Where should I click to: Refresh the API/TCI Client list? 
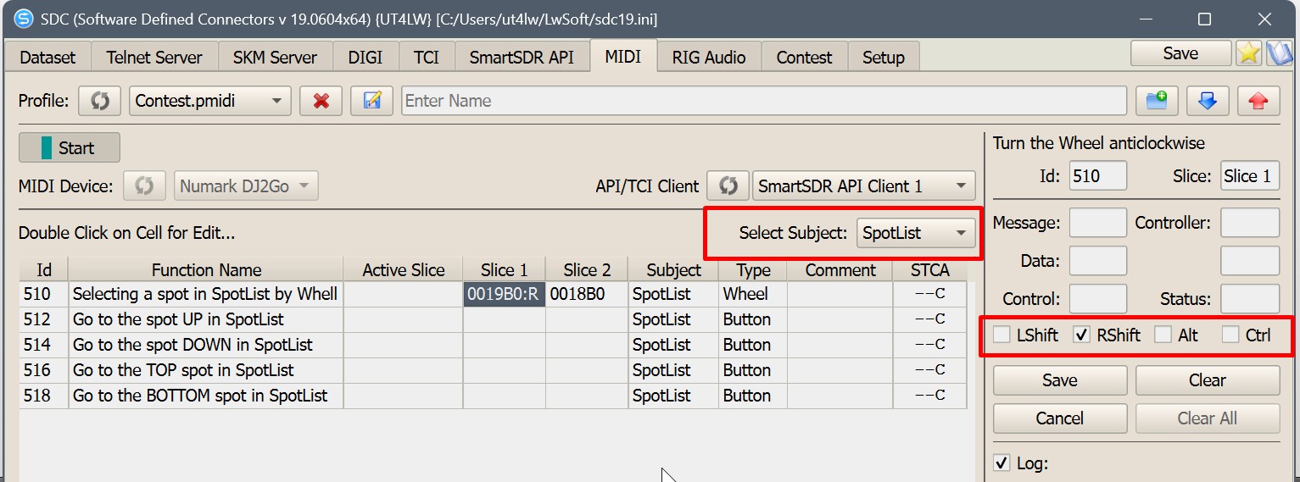pyautogui.click(x=728, y=186)
